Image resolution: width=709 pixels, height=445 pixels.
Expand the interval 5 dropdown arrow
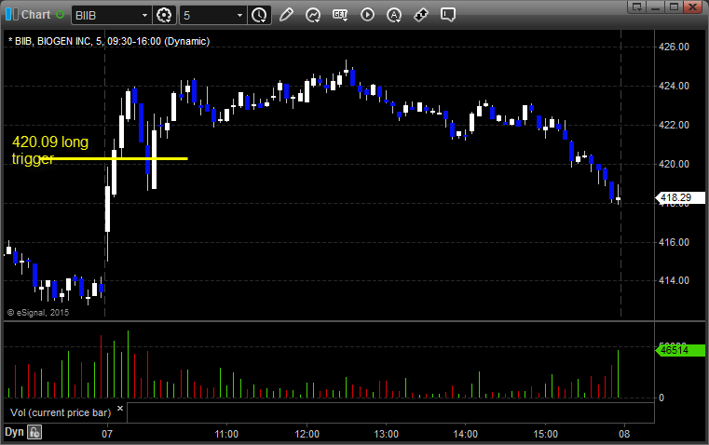point(239,15)
